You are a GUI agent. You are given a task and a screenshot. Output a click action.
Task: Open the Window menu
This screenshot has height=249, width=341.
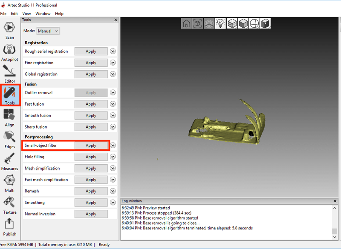coord(43,14)
